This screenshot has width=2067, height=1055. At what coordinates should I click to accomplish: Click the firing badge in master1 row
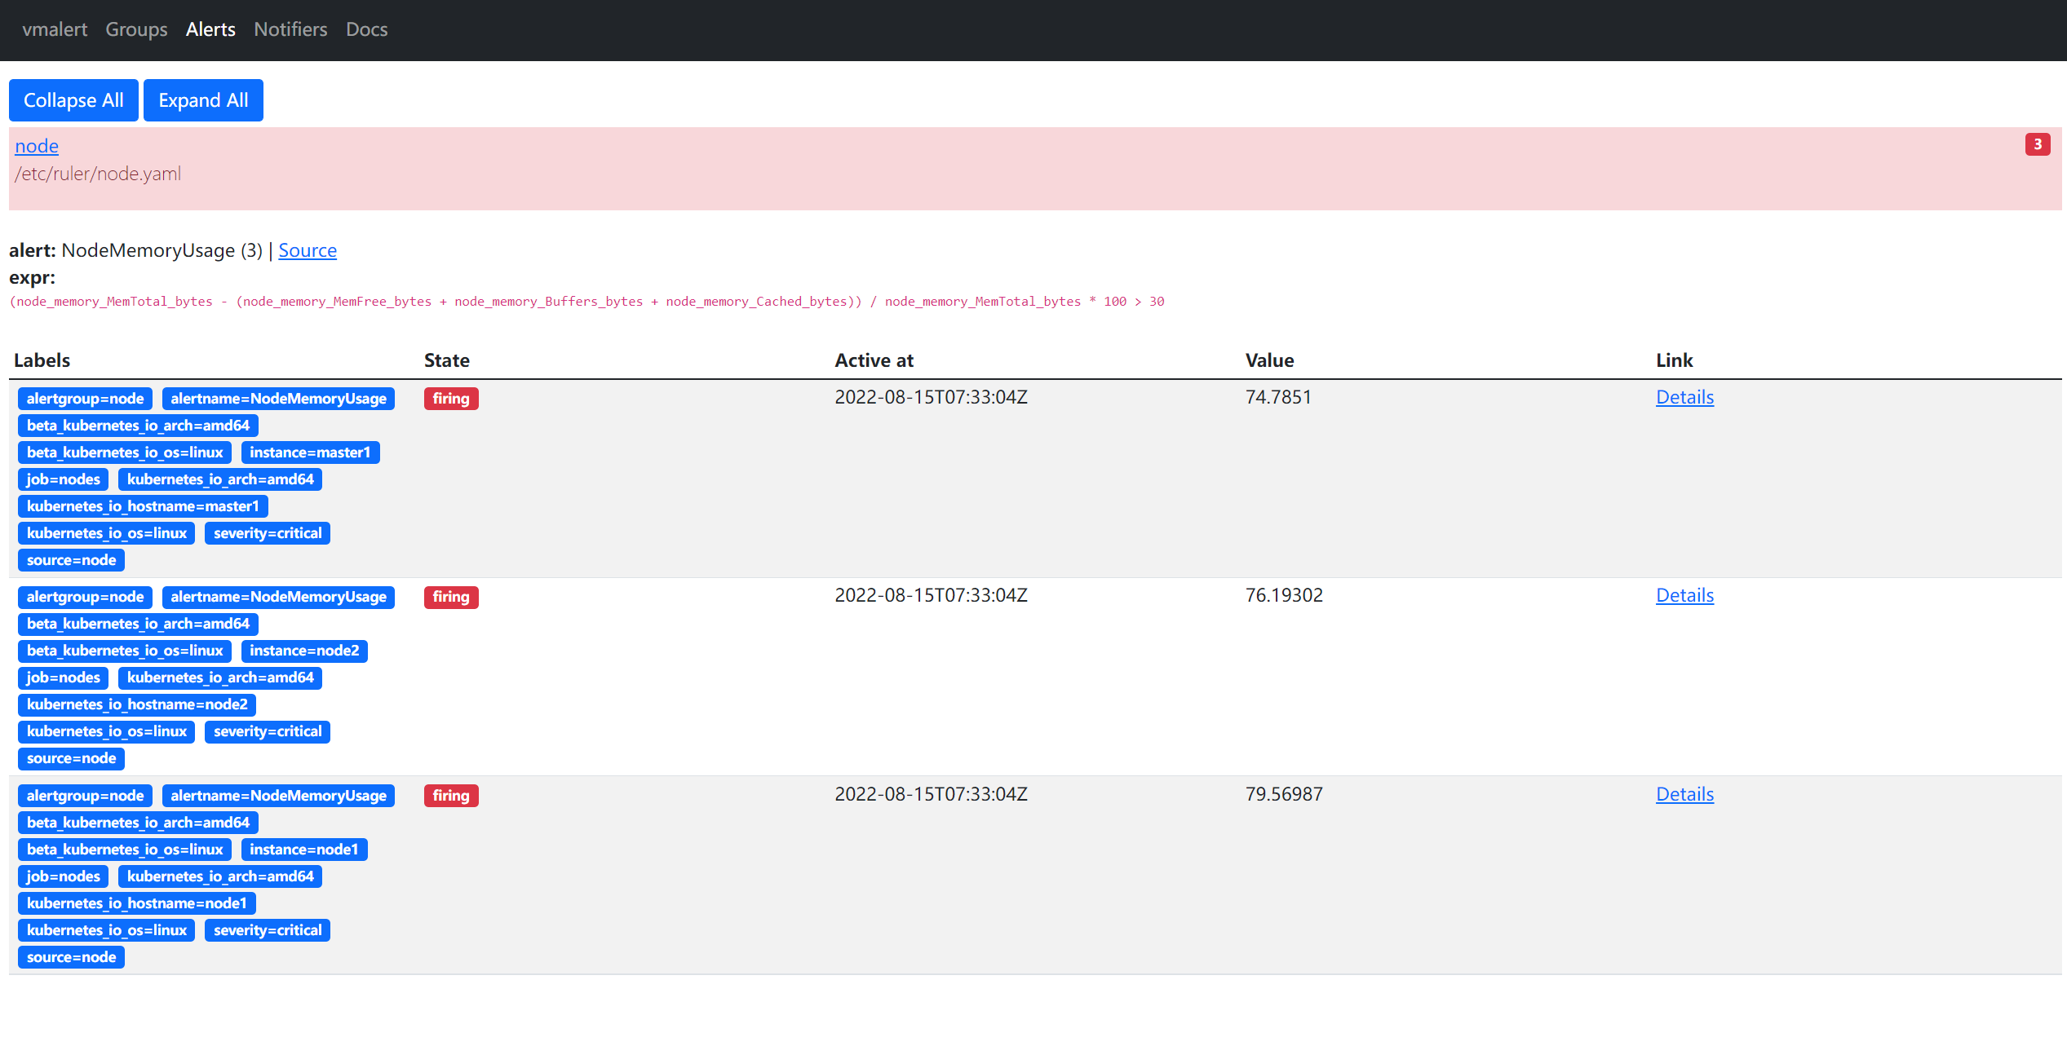pyautogui.click(x=450, y=399)
